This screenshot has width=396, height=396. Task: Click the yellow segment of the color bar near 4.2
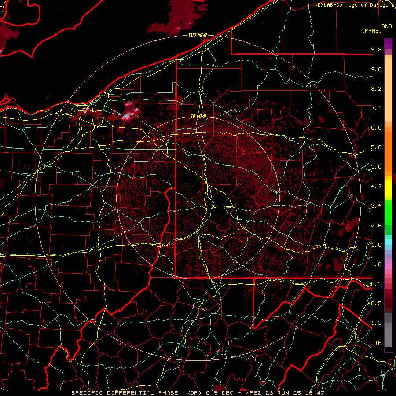click(x=389, y=188)
